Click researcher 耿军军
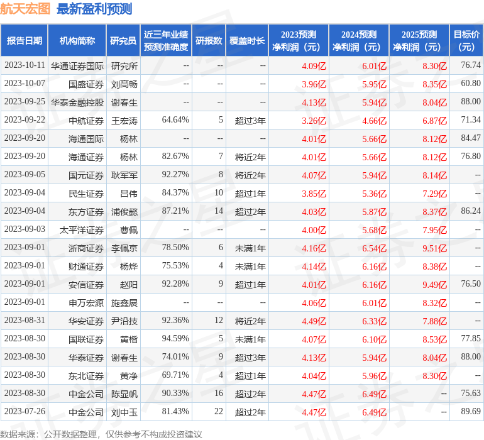484x440 pixels. [x=124, y=175]
